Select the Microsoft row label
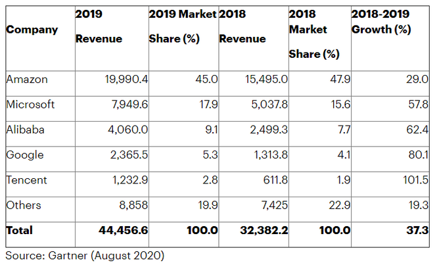The width and height of the screenshot is (437, 263). [30, 105]
